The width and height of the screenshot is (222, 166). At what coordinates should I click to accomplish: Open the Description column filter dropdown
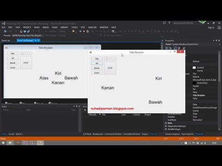click(x=100, y=115)
